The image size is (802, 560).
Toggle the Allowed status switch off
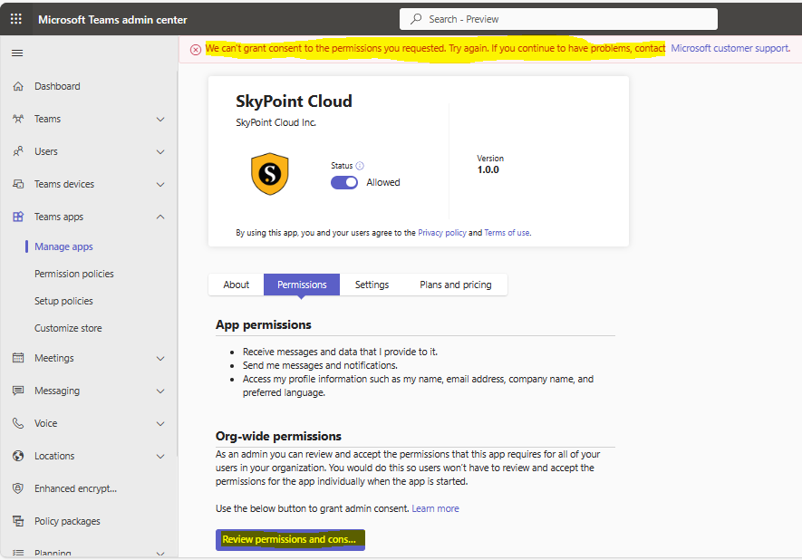pos(344,182)
